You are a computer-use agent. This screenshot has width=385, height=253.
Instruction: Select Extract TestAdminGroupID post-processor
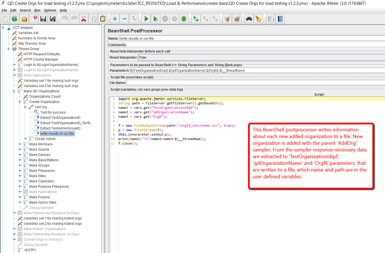(x=60, y=128)
